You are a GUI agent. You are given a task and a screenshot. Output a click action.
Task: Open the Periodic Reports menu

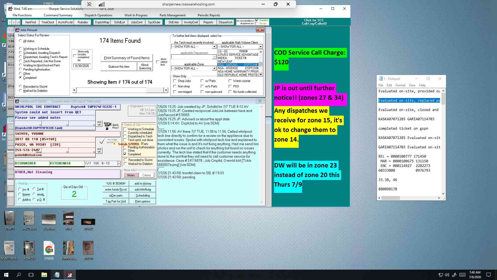(209, 15)
